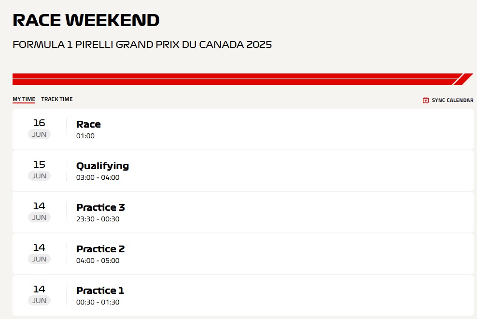Click Practice 3 time 23:30 - 00:30
This screenshot has height=319, width=477.
(x=98, y=219)
